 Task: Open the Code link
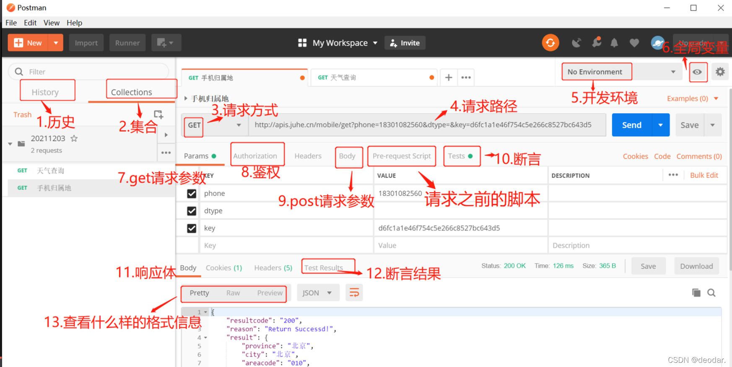pyautogui.click(x=662, y=156)
